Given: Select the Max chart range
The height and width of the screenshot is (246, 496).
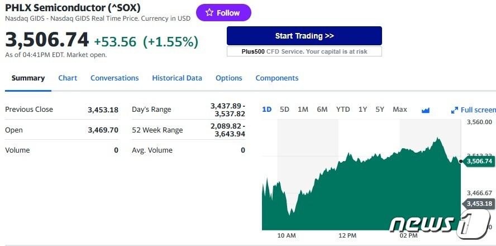Looking at the screenshot, I should click(400, 110).
